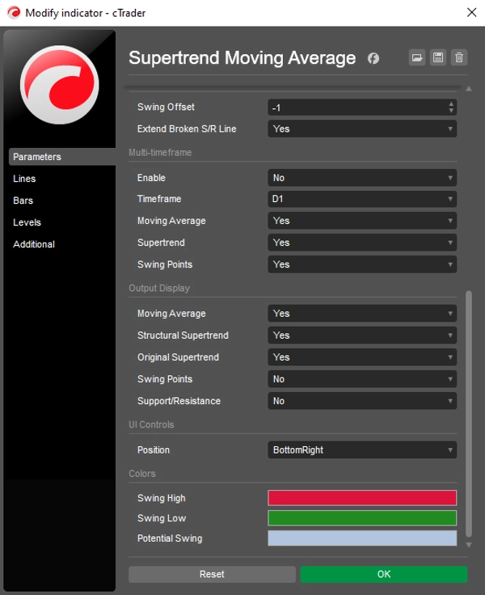
Task: Click the Reset button
Action: point(212,574)
